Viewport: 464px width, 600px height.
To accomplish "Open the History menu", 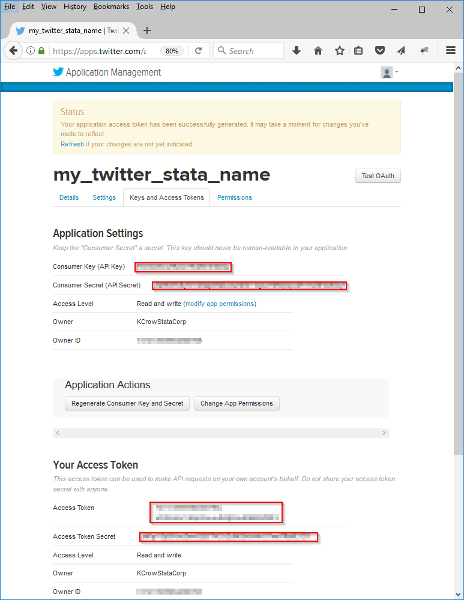I will 74,7.
